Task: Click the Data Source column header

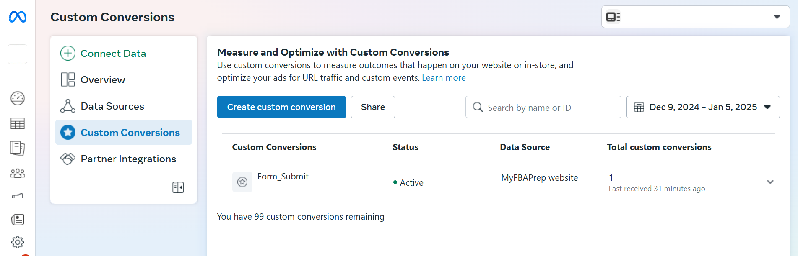Action: [525, 147]
